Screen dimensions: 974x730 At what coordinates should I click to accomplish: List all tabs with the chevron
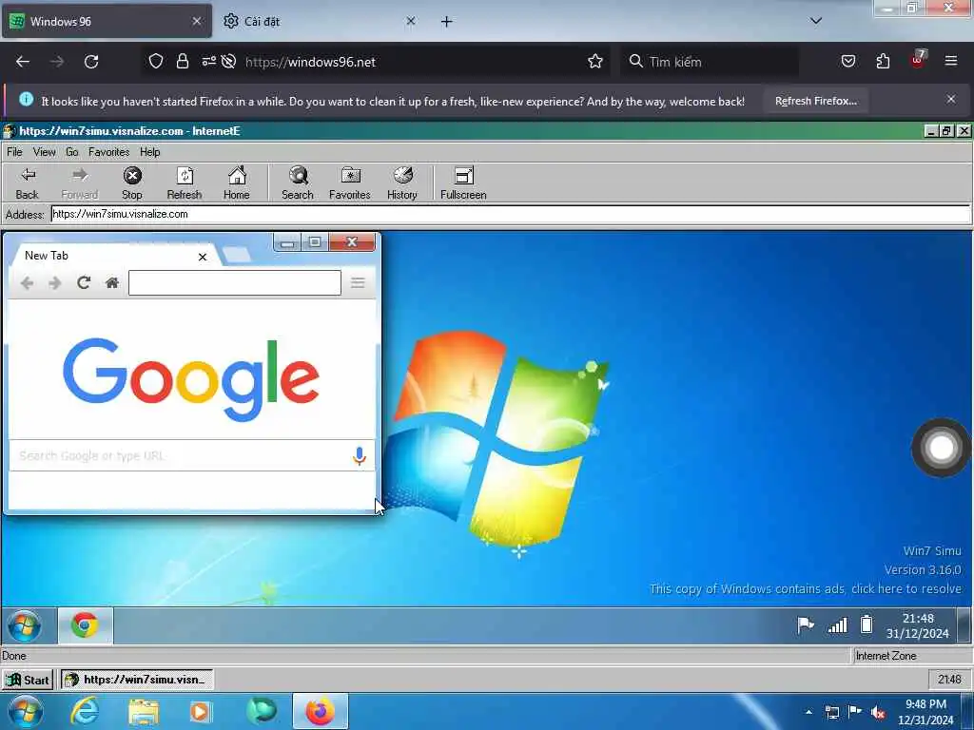[x=816, y=21]
